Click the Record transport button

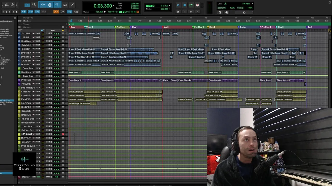click(x=197, y=5)
